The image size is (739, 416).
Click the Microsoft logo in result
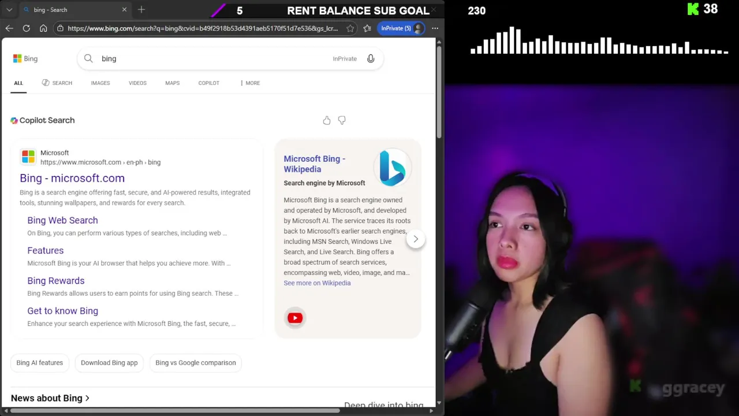pyautogui.click(x=28, y=157)
